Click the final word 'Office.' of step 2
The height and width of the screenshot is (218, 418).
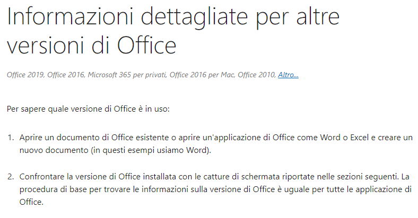[x=31, y=202]
